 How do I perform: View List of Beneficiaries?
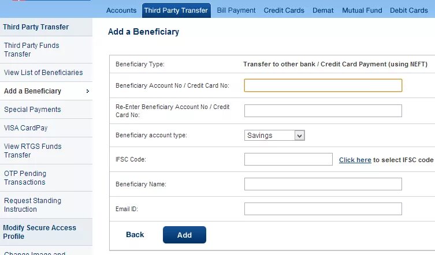tap(43, 73)
